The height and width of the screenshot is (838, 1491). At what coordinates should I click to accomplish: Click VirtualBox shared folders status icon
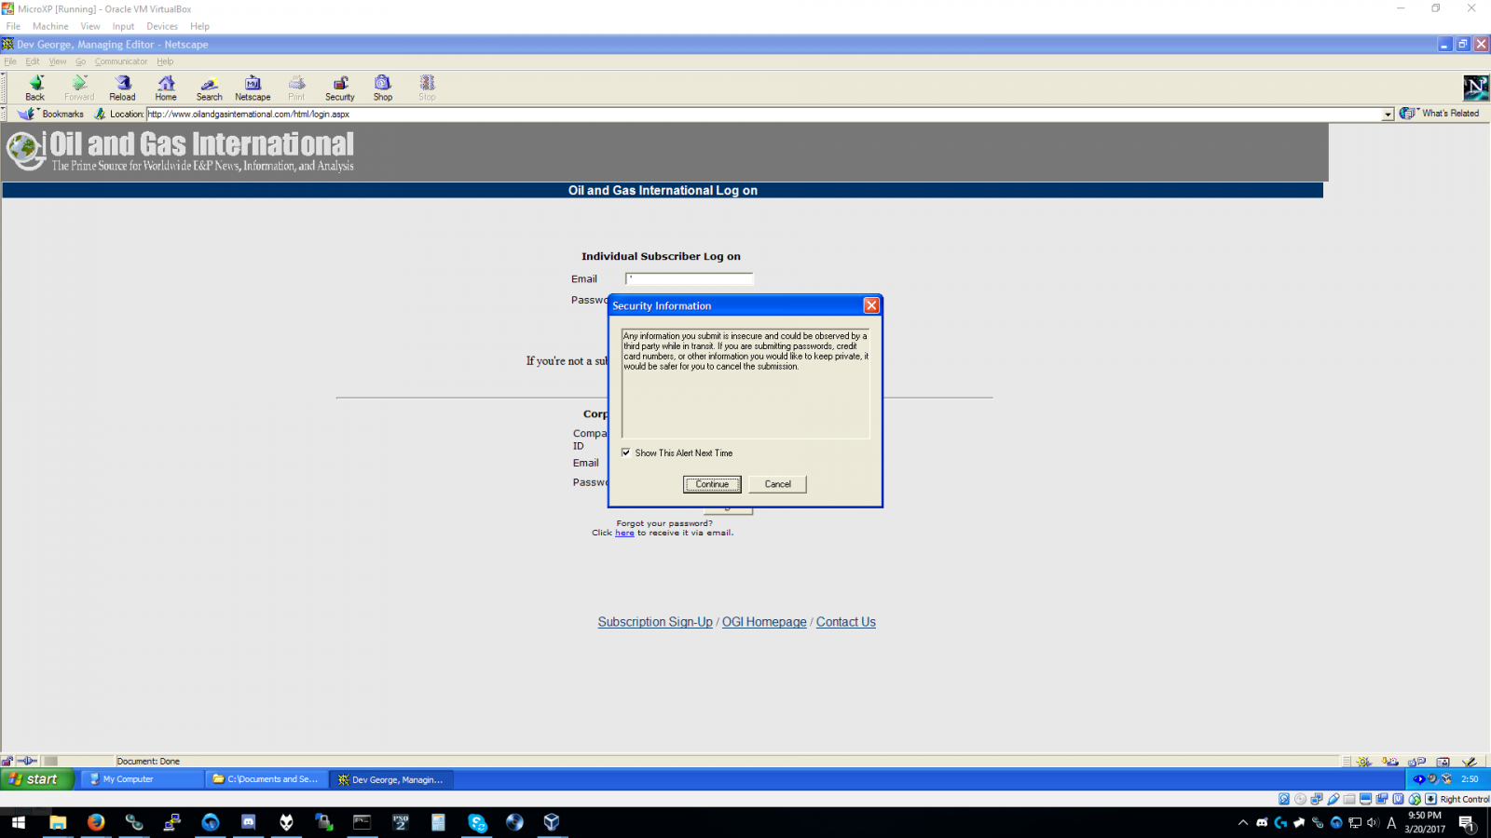point(1349,799)
